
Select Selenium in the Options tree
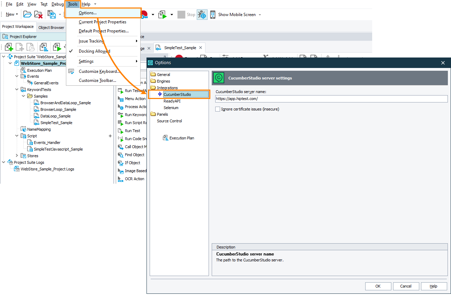(x=171, y=108)
